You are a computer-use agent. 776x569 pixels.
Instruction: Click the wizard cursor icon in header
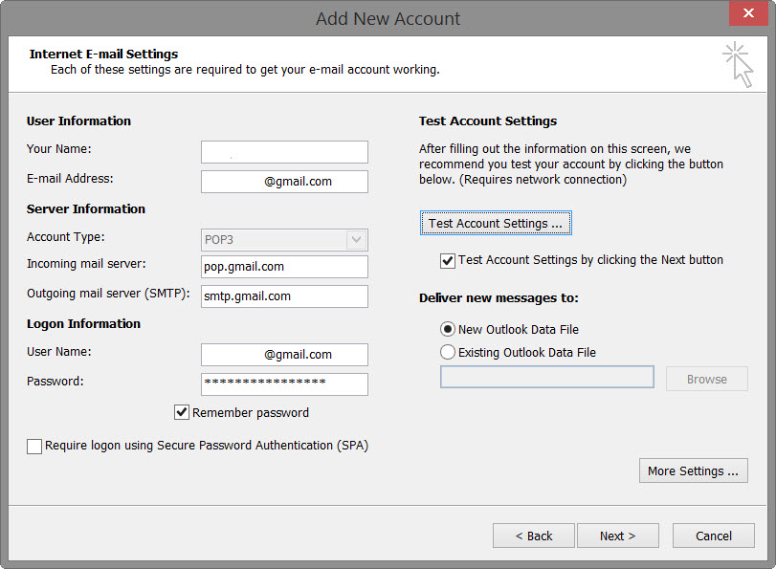(x=738, y=64)
